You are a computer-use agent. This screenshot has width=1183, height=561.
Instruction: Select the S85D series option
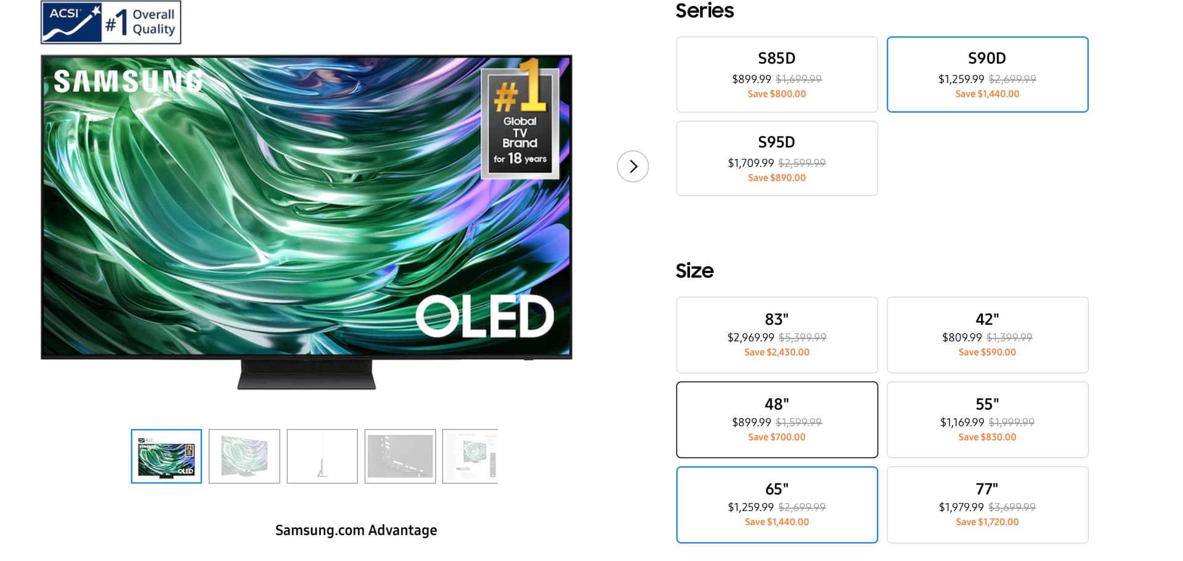(776, 75)
